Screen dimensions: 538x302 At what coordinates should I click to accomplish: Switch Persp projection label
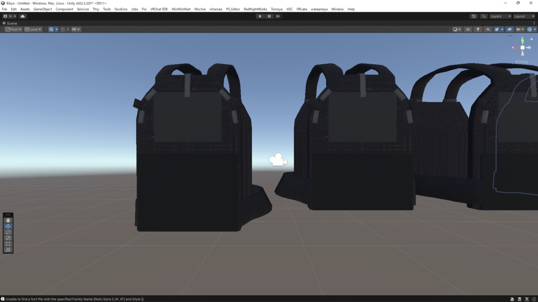point(522,62)
